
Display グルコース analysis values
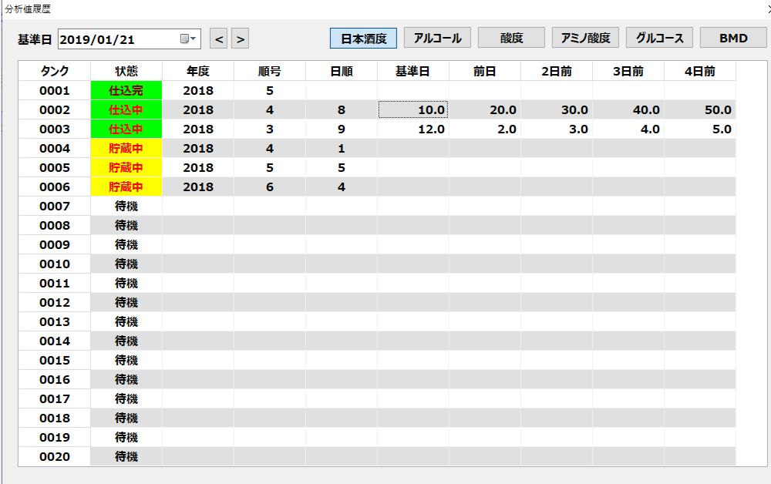pyautogui.click(x=659, y=38)
